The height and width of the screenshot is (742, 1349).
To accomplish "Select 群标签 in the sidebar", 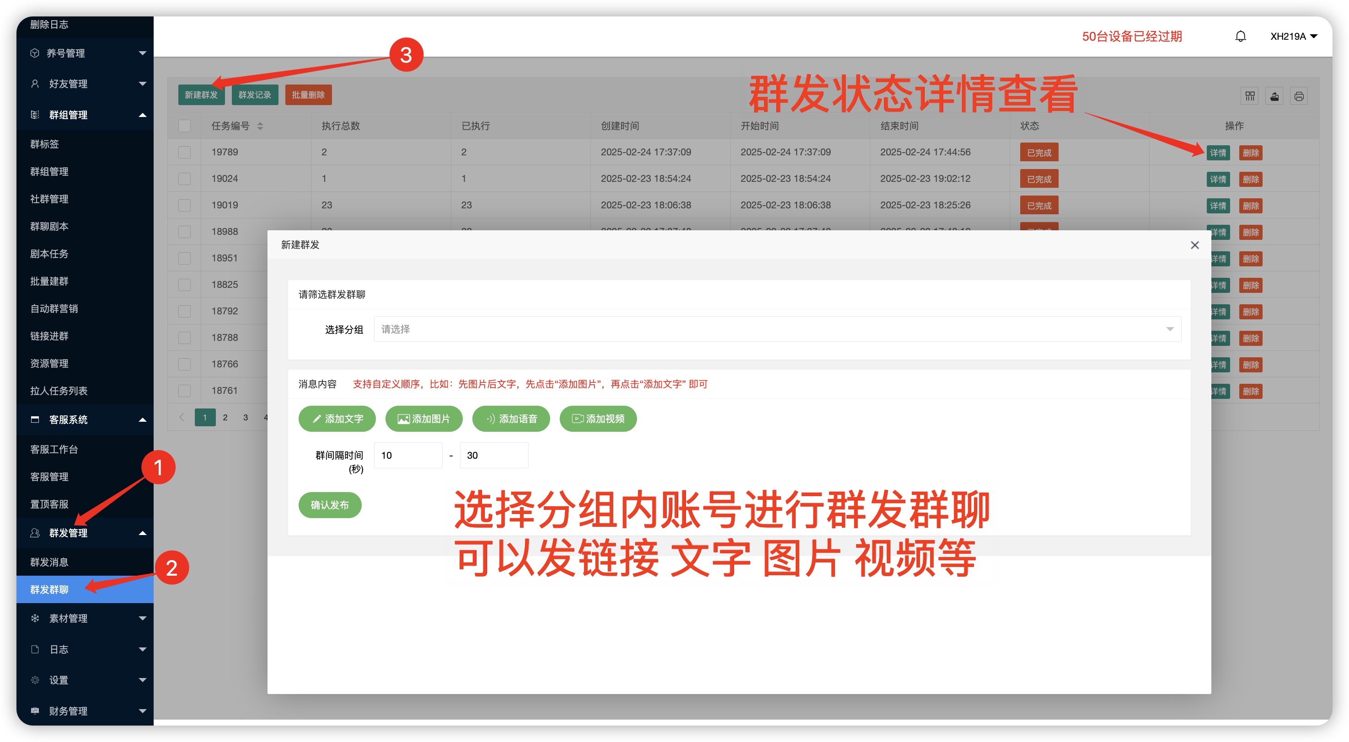I will [x=44, y=144].
